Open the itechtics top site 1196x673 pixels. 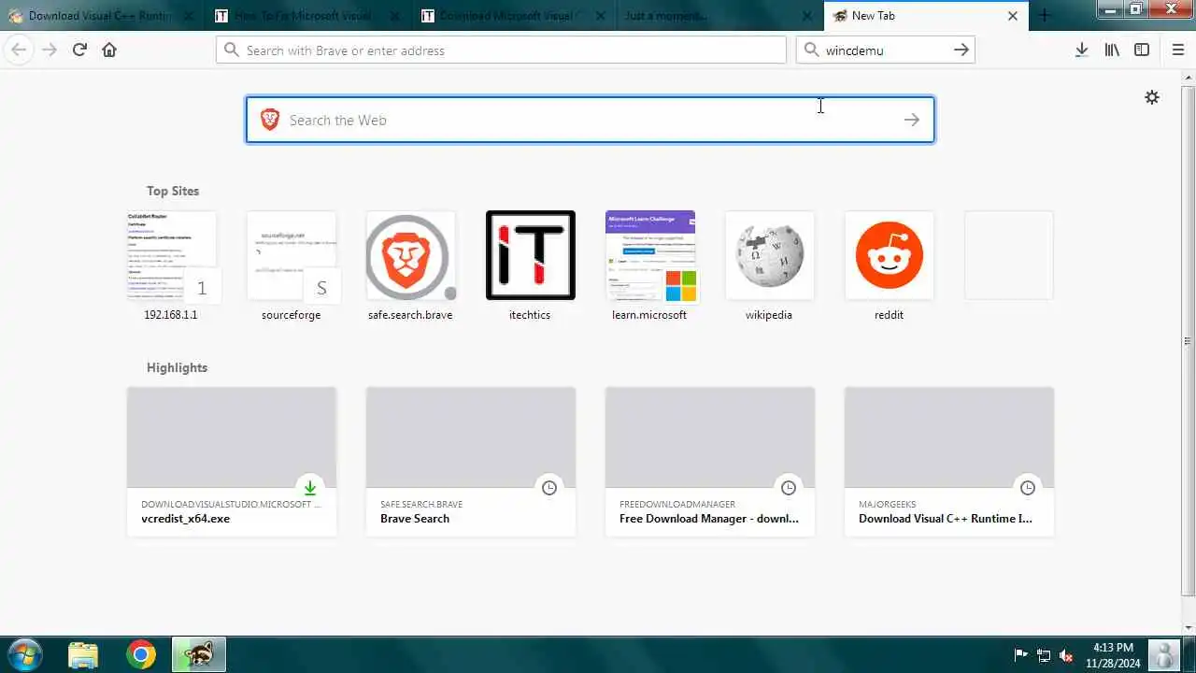tap(530, 265)
